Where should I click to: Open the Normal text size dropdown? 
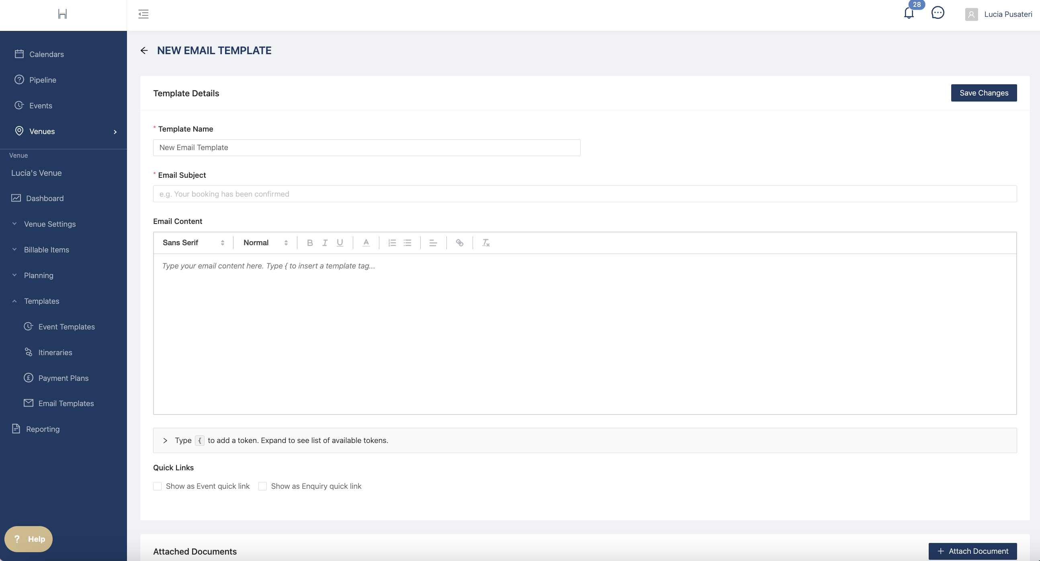point(265,243)
